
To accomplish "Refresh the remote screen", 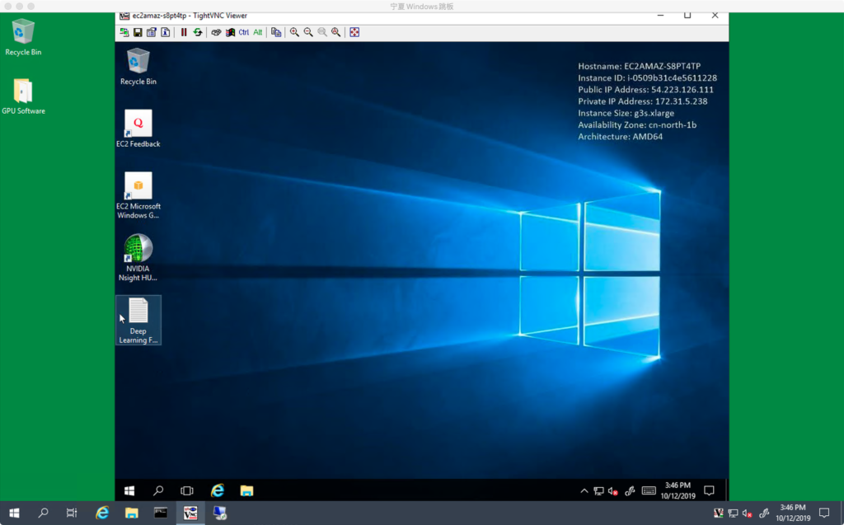I will click(198, 32).
